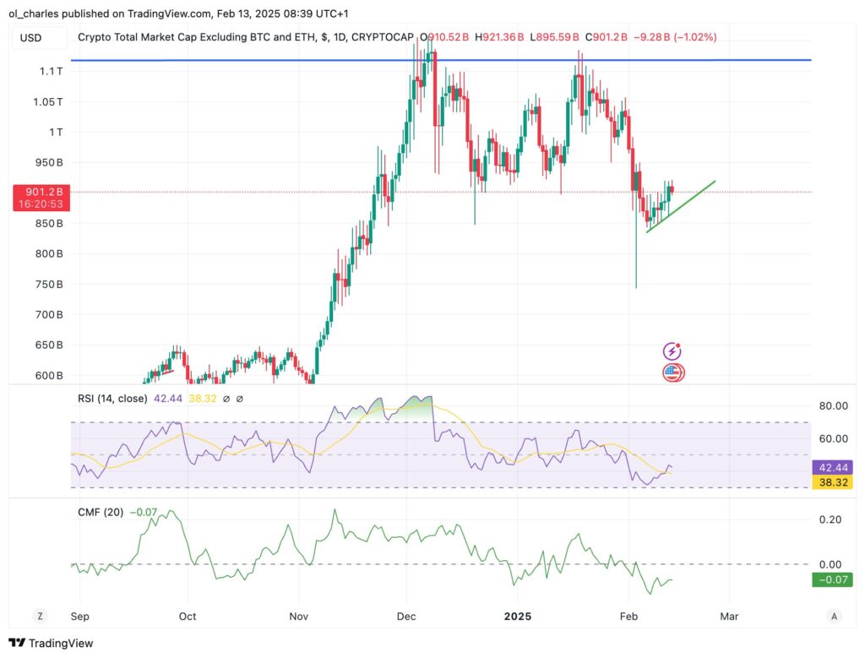This screenshot has width=865, height=658.
Task: Click the green -0.07 CMF axis label
Action: pos(831,579)
